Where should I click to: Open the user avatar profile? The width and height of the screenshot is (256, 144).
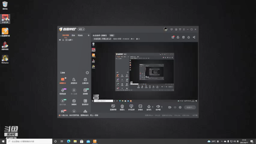coord(165,29)
